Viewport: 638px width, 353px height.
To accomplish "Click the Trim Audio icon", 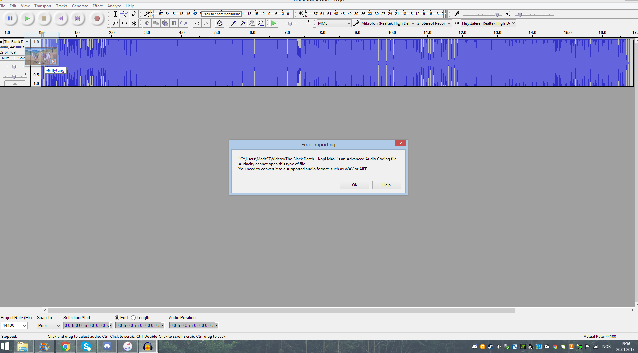I will (x=174, y=23).
